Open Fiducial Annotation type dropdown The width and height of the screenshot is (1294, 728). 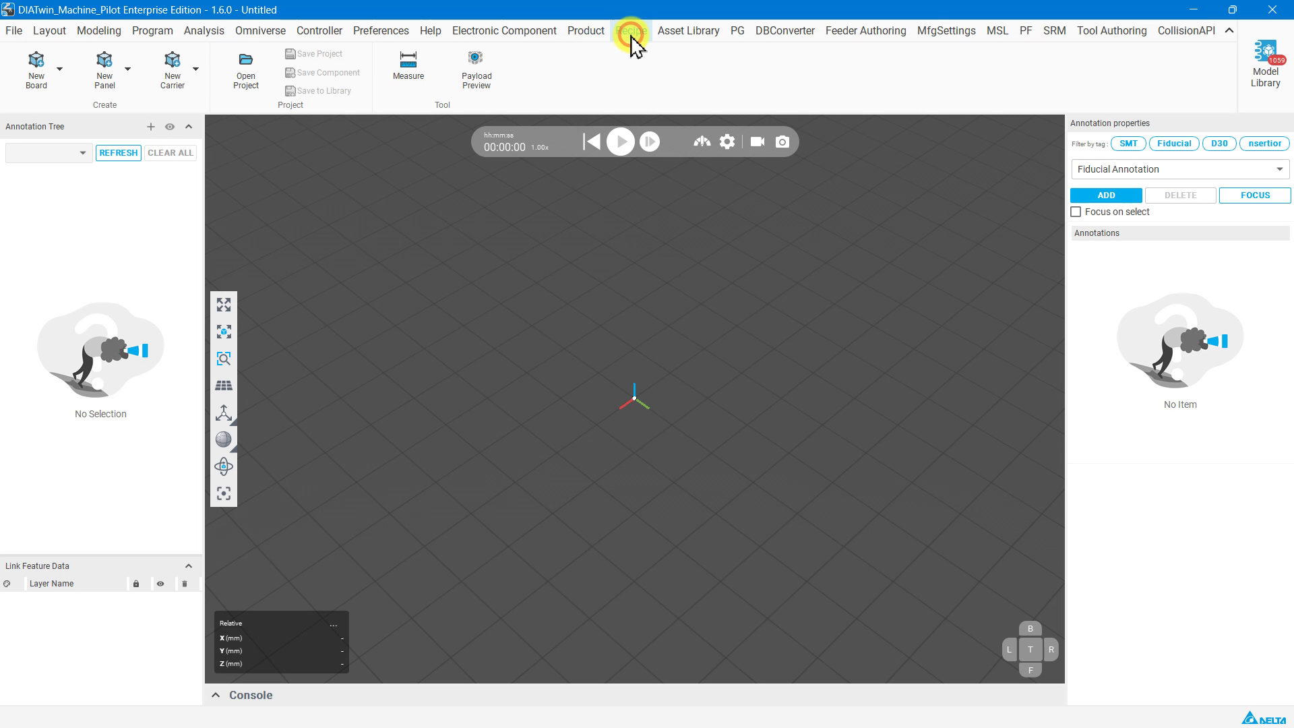[1180, 169]
